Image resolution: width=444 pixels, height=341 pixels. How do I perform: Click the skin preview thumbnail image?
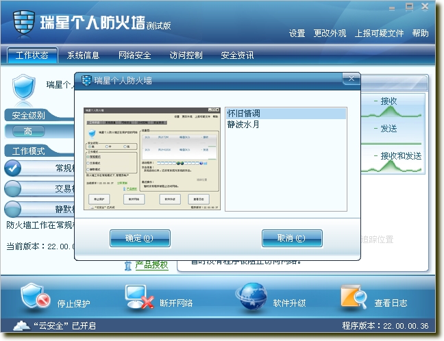[x=152, y=158]
